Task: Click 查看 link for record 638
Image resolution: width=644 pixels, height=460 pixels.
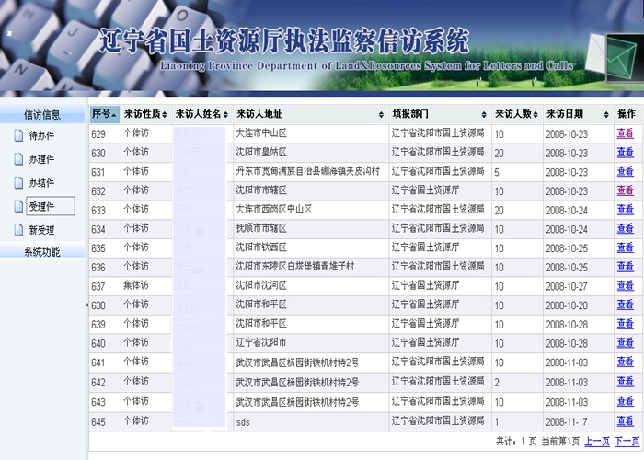Action: (625, 305)
